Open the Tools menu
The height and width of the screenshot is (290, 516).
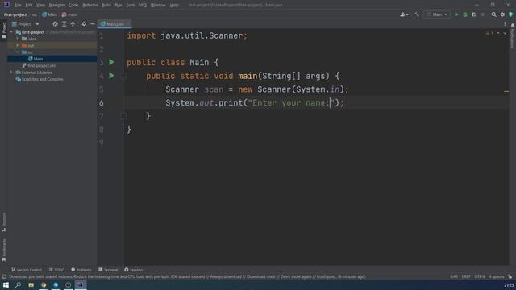point(131,5)
